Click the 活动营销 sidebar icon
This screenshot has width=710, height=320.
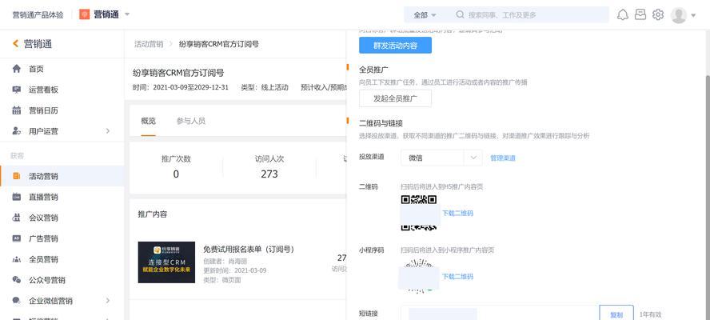tap(16, 176)
